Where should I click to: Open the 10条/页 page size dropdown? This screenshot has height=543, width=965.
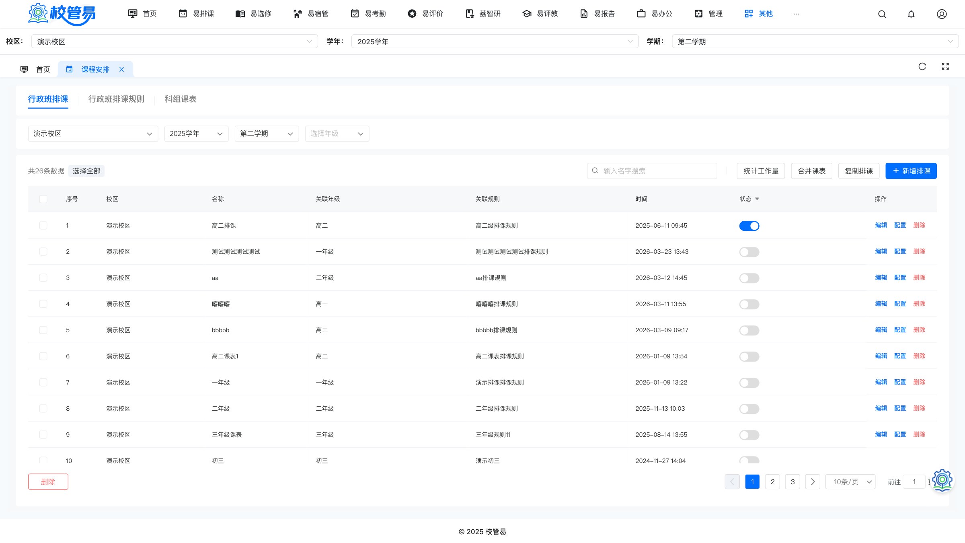tap(850, 481)
